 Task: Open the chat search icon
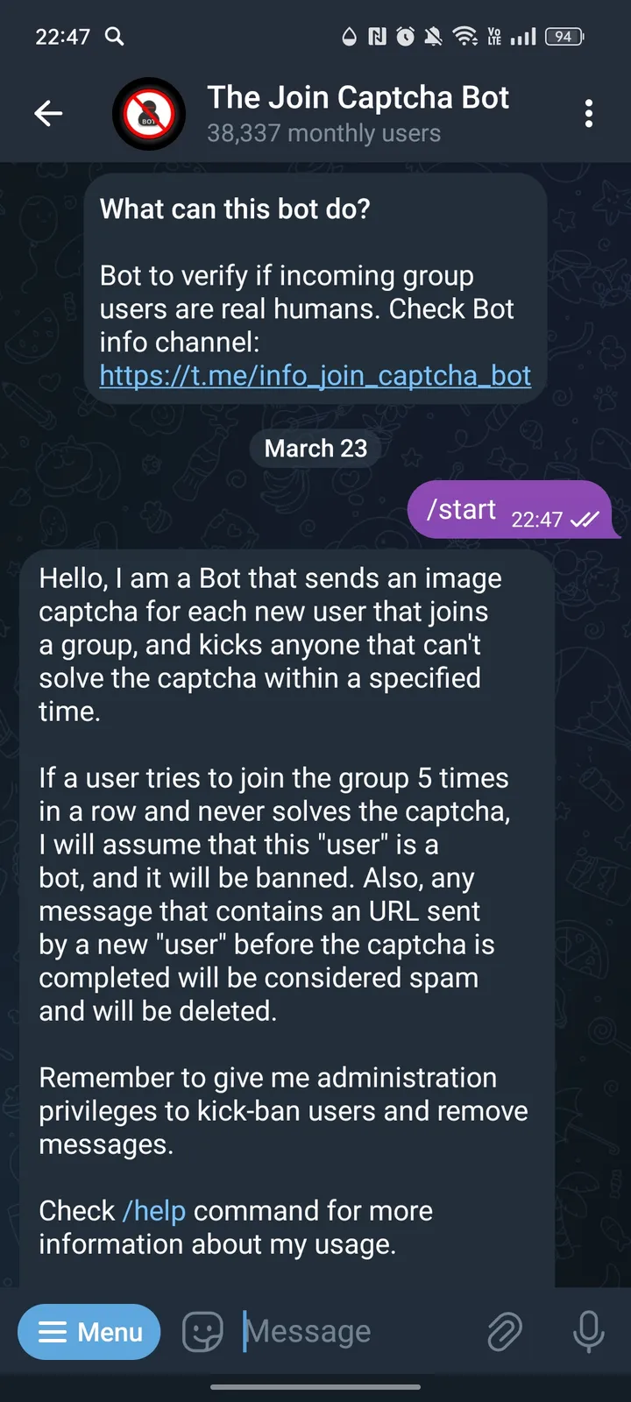click(x=113, y=37)
